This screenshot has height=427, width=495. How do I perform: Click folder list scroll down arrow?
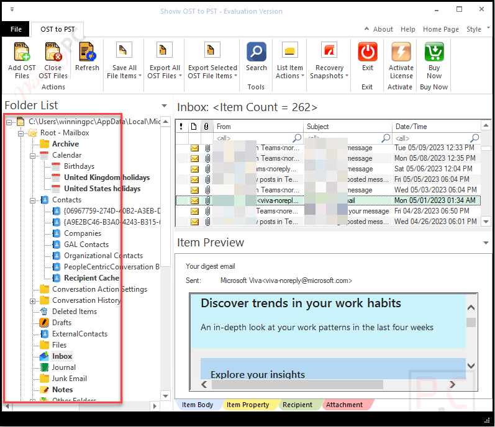[165, 396]
